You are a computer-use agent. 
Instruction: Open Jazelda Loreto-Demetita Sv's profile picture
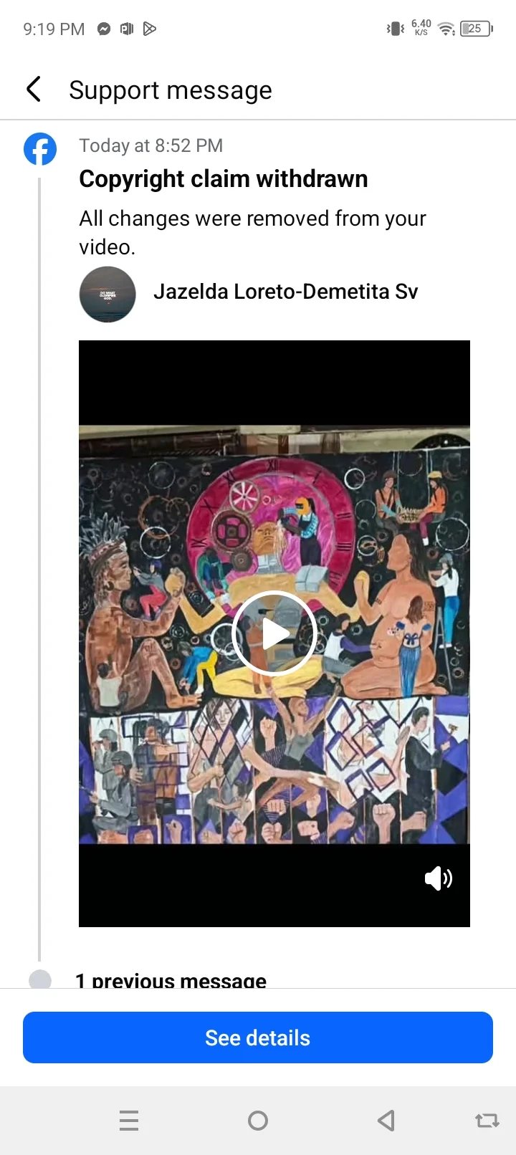(x=107, y=294)
